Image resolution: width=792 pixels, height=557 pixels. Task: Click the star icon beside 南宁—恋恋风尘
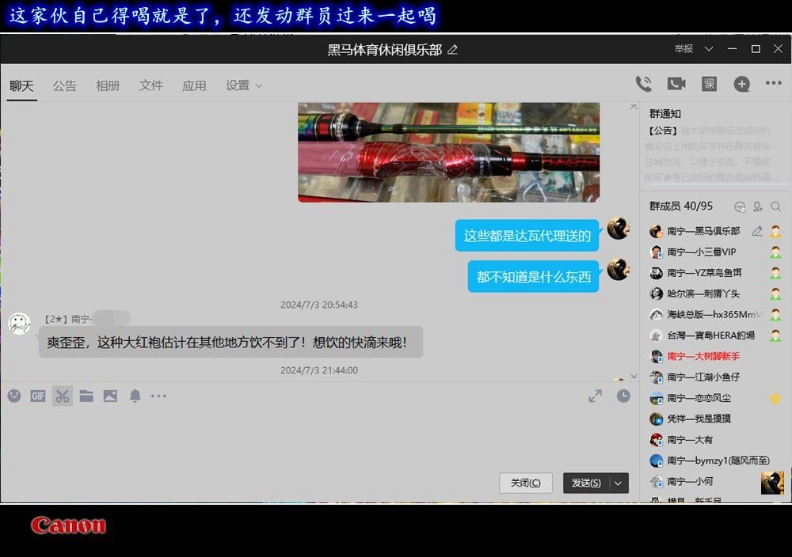(775, 398)
